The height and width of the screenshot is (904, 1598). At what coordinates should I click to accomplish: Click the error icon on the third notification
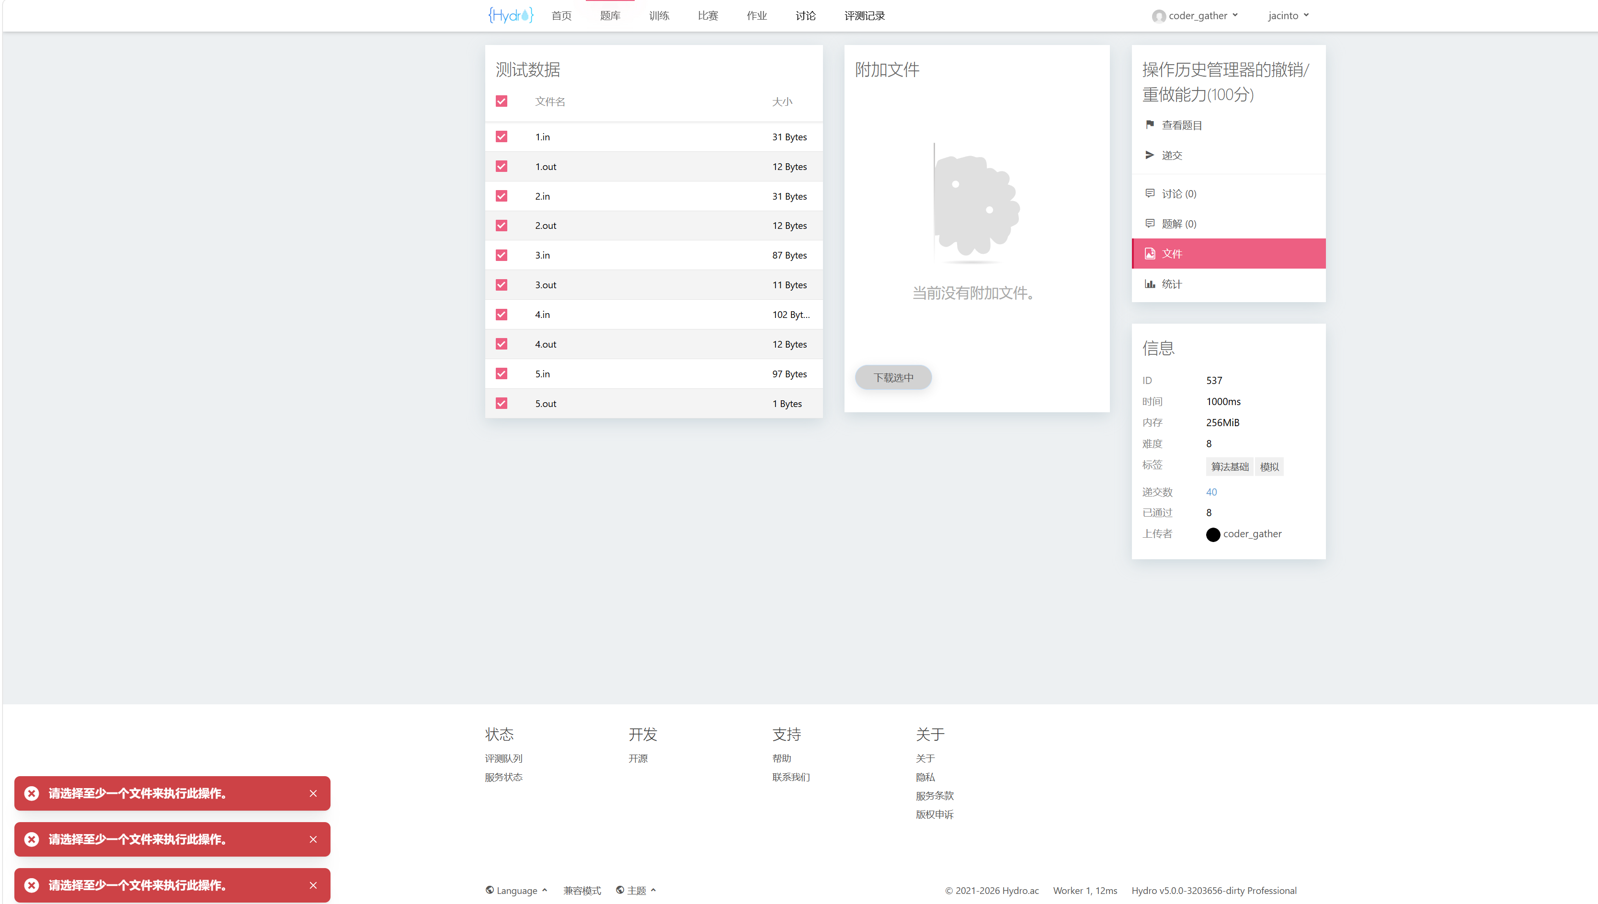pos(32,885)
